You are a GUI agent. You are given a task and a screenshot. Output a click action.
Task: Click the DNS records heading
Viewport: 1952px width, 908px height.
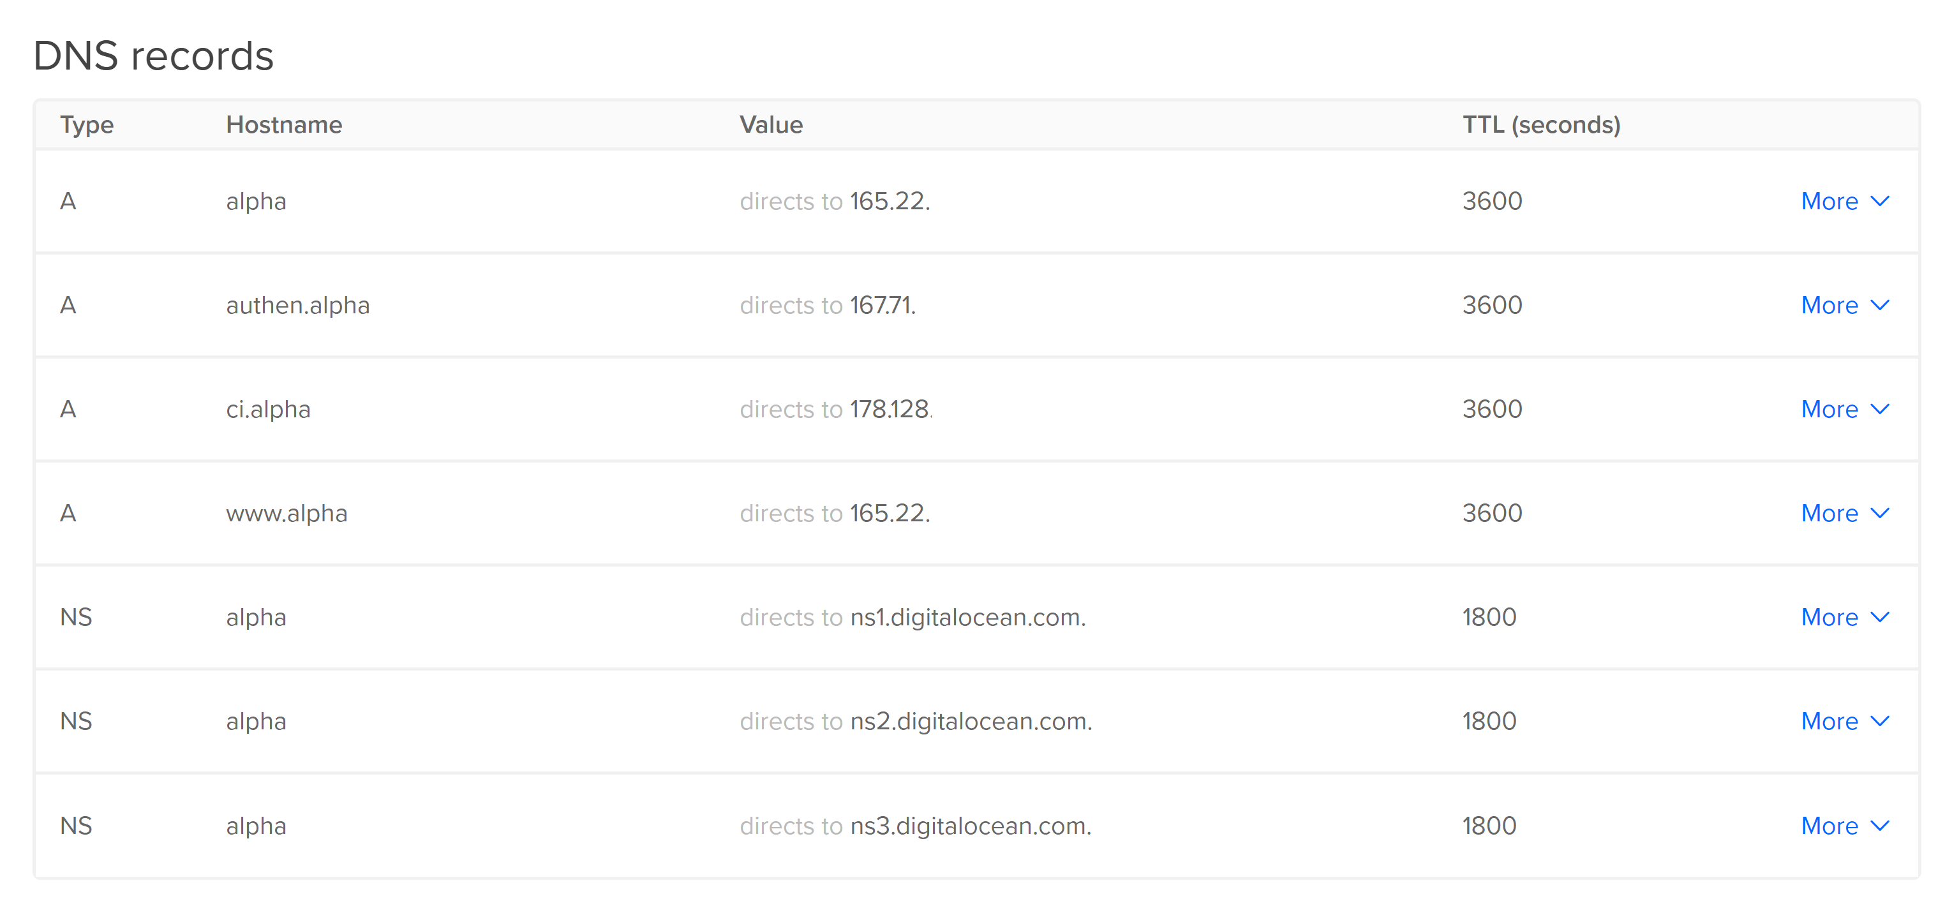click(x=153, y=56)
